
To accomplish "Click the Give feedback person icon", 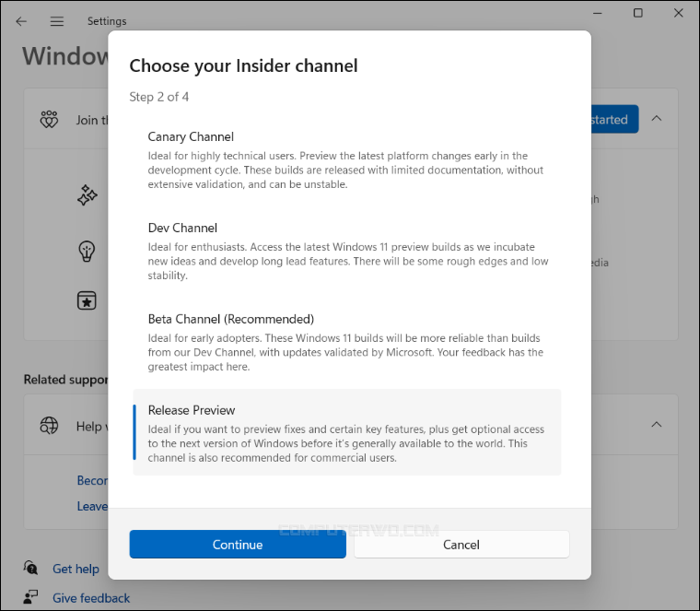I will click(x=30, y=597).
